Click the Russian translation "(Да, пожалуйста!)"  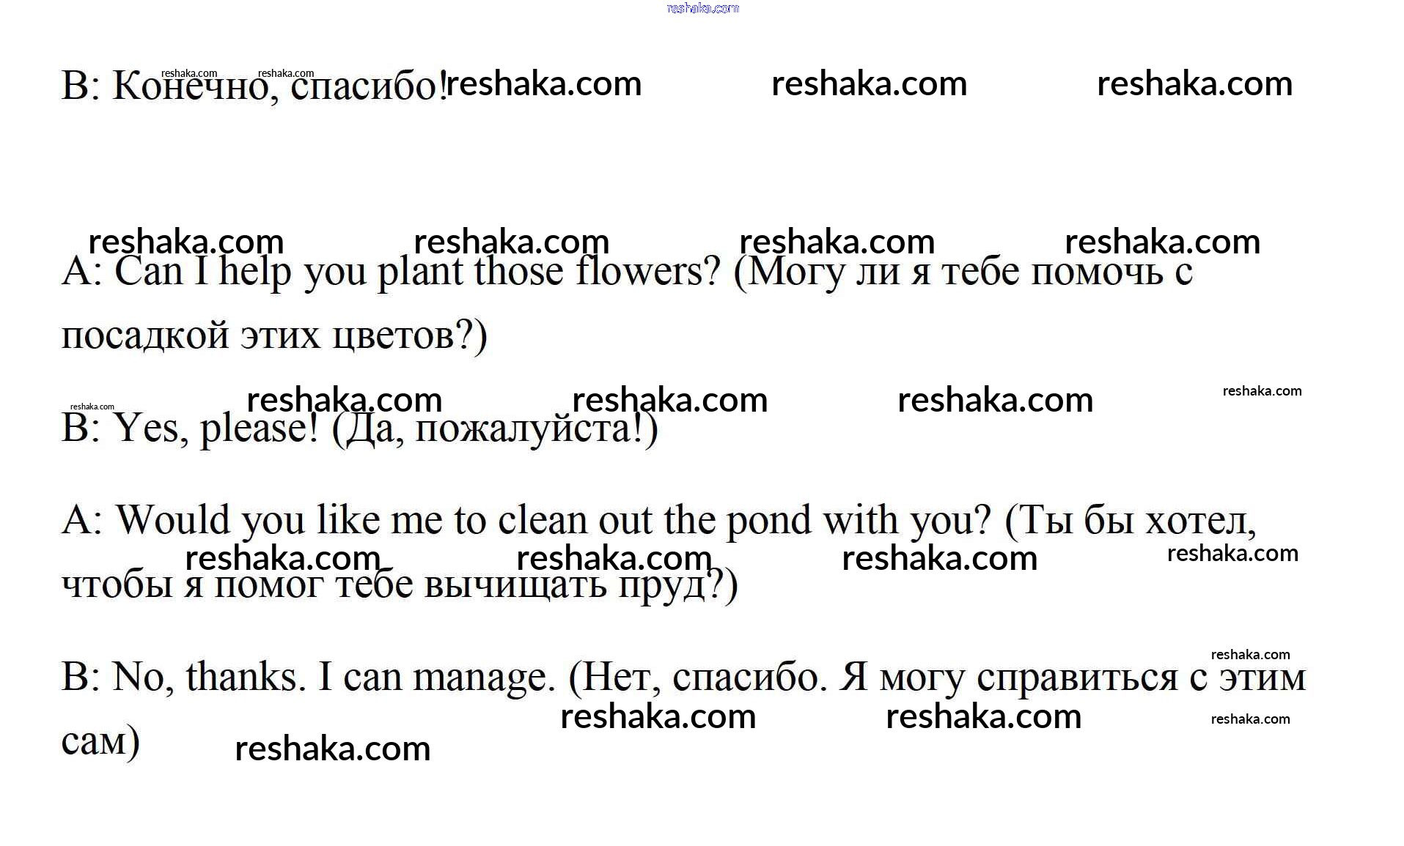click(x=495, y=429)
